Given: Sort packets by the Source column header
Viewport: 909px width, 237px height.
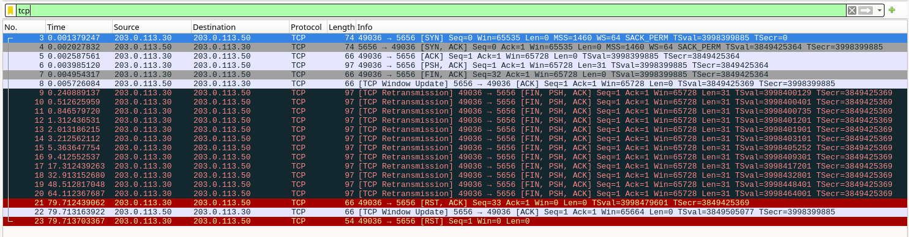Looking at the screenshot, I should 152,27.
